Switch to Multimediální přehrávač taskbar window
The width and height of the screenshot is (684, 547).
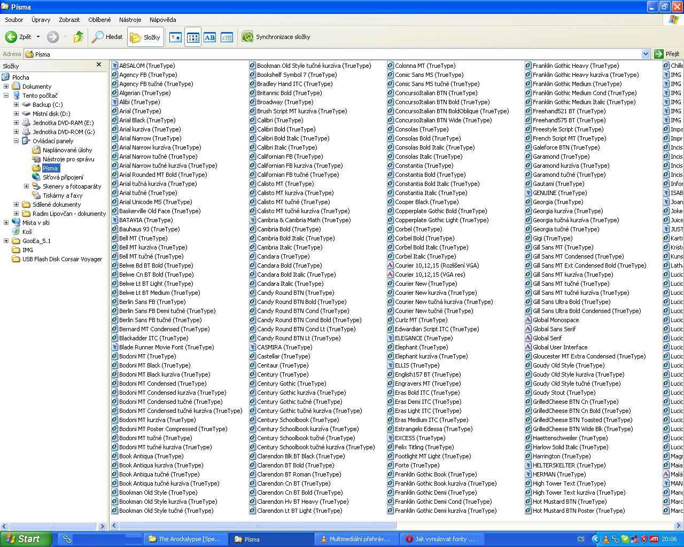[357, 539]
